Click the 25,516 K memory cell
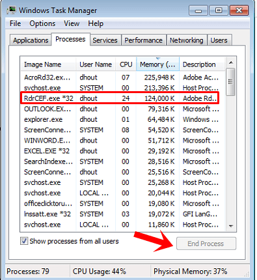 click(161, 172)
